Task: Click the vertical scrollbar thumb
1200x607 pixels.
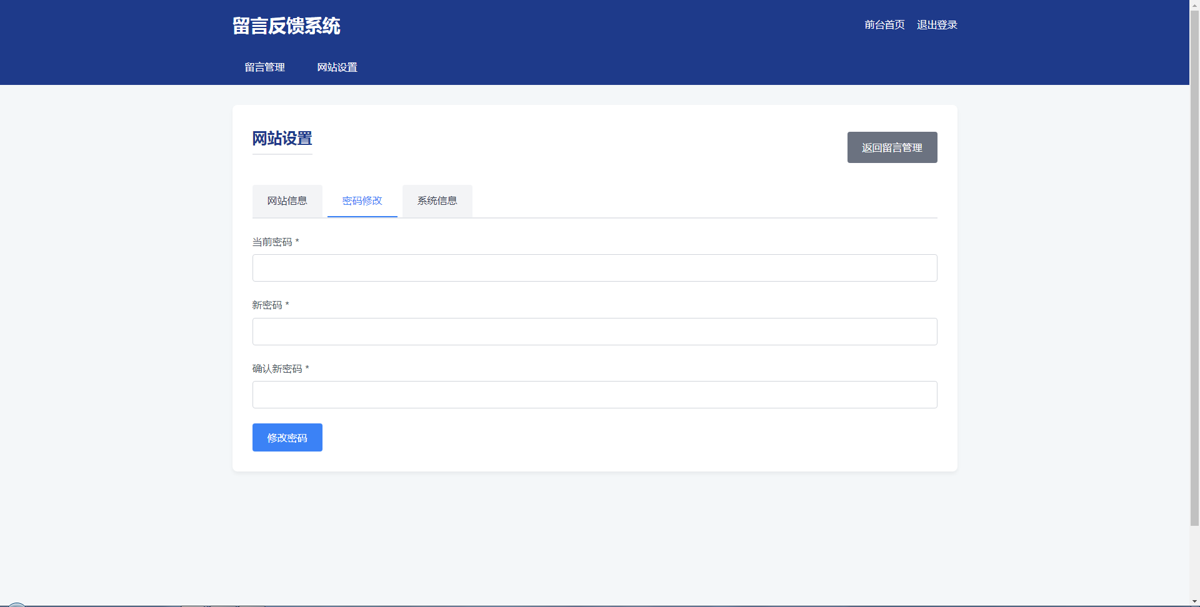Action: [x=1194, y=269]
